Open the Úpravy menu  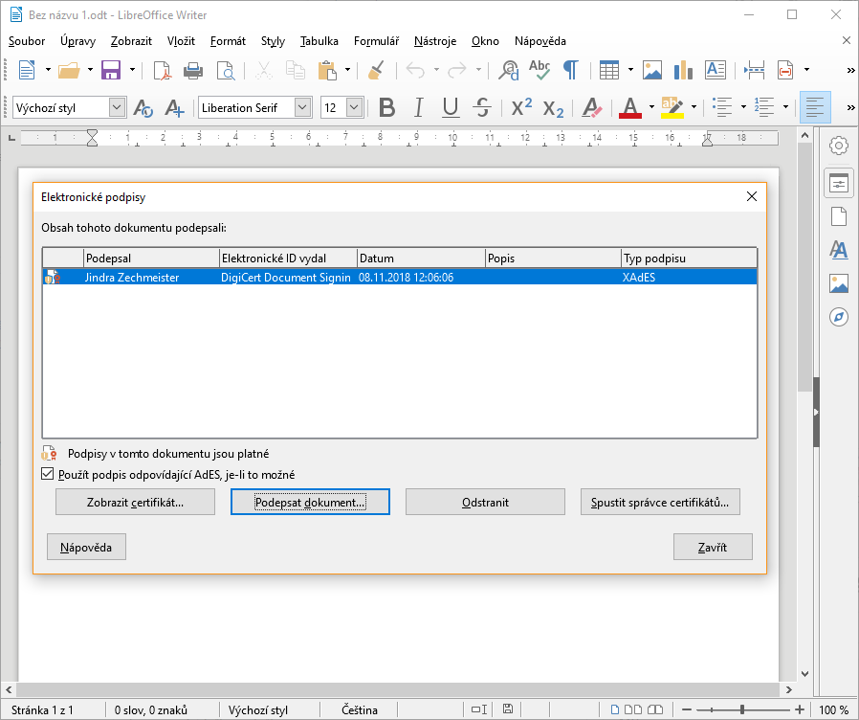click(77, 41)
